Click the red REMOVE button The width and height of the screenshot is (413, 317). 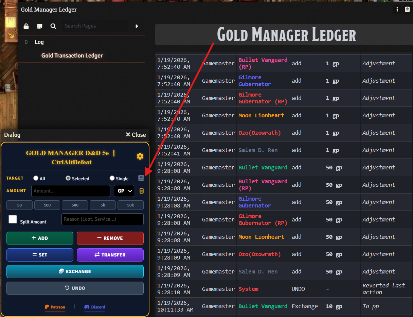point(110,238)
